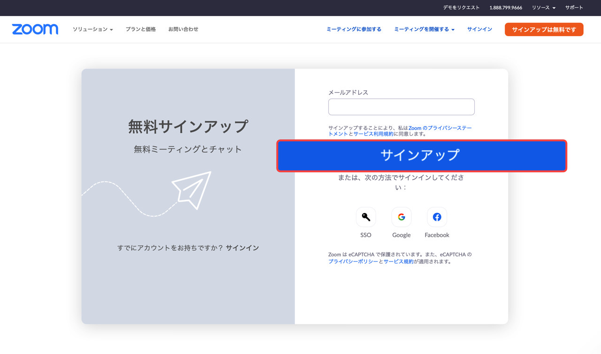
Task: Click サインイン link beside すでにアカウントをお持ちですか
Action: (242, 248)
